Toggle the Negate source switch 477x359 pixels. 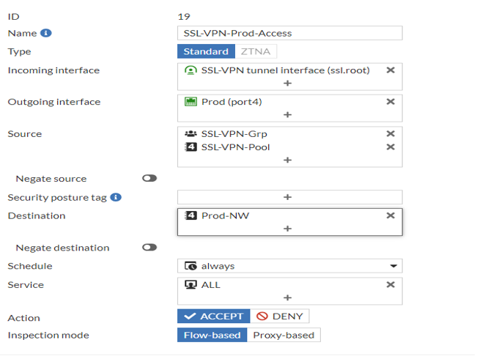click(149, 179)
